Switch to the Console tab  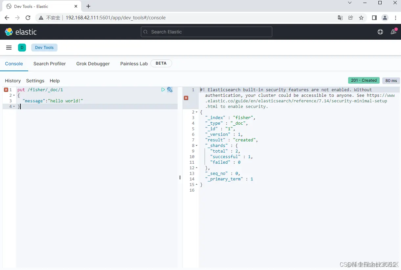(14, 64)
